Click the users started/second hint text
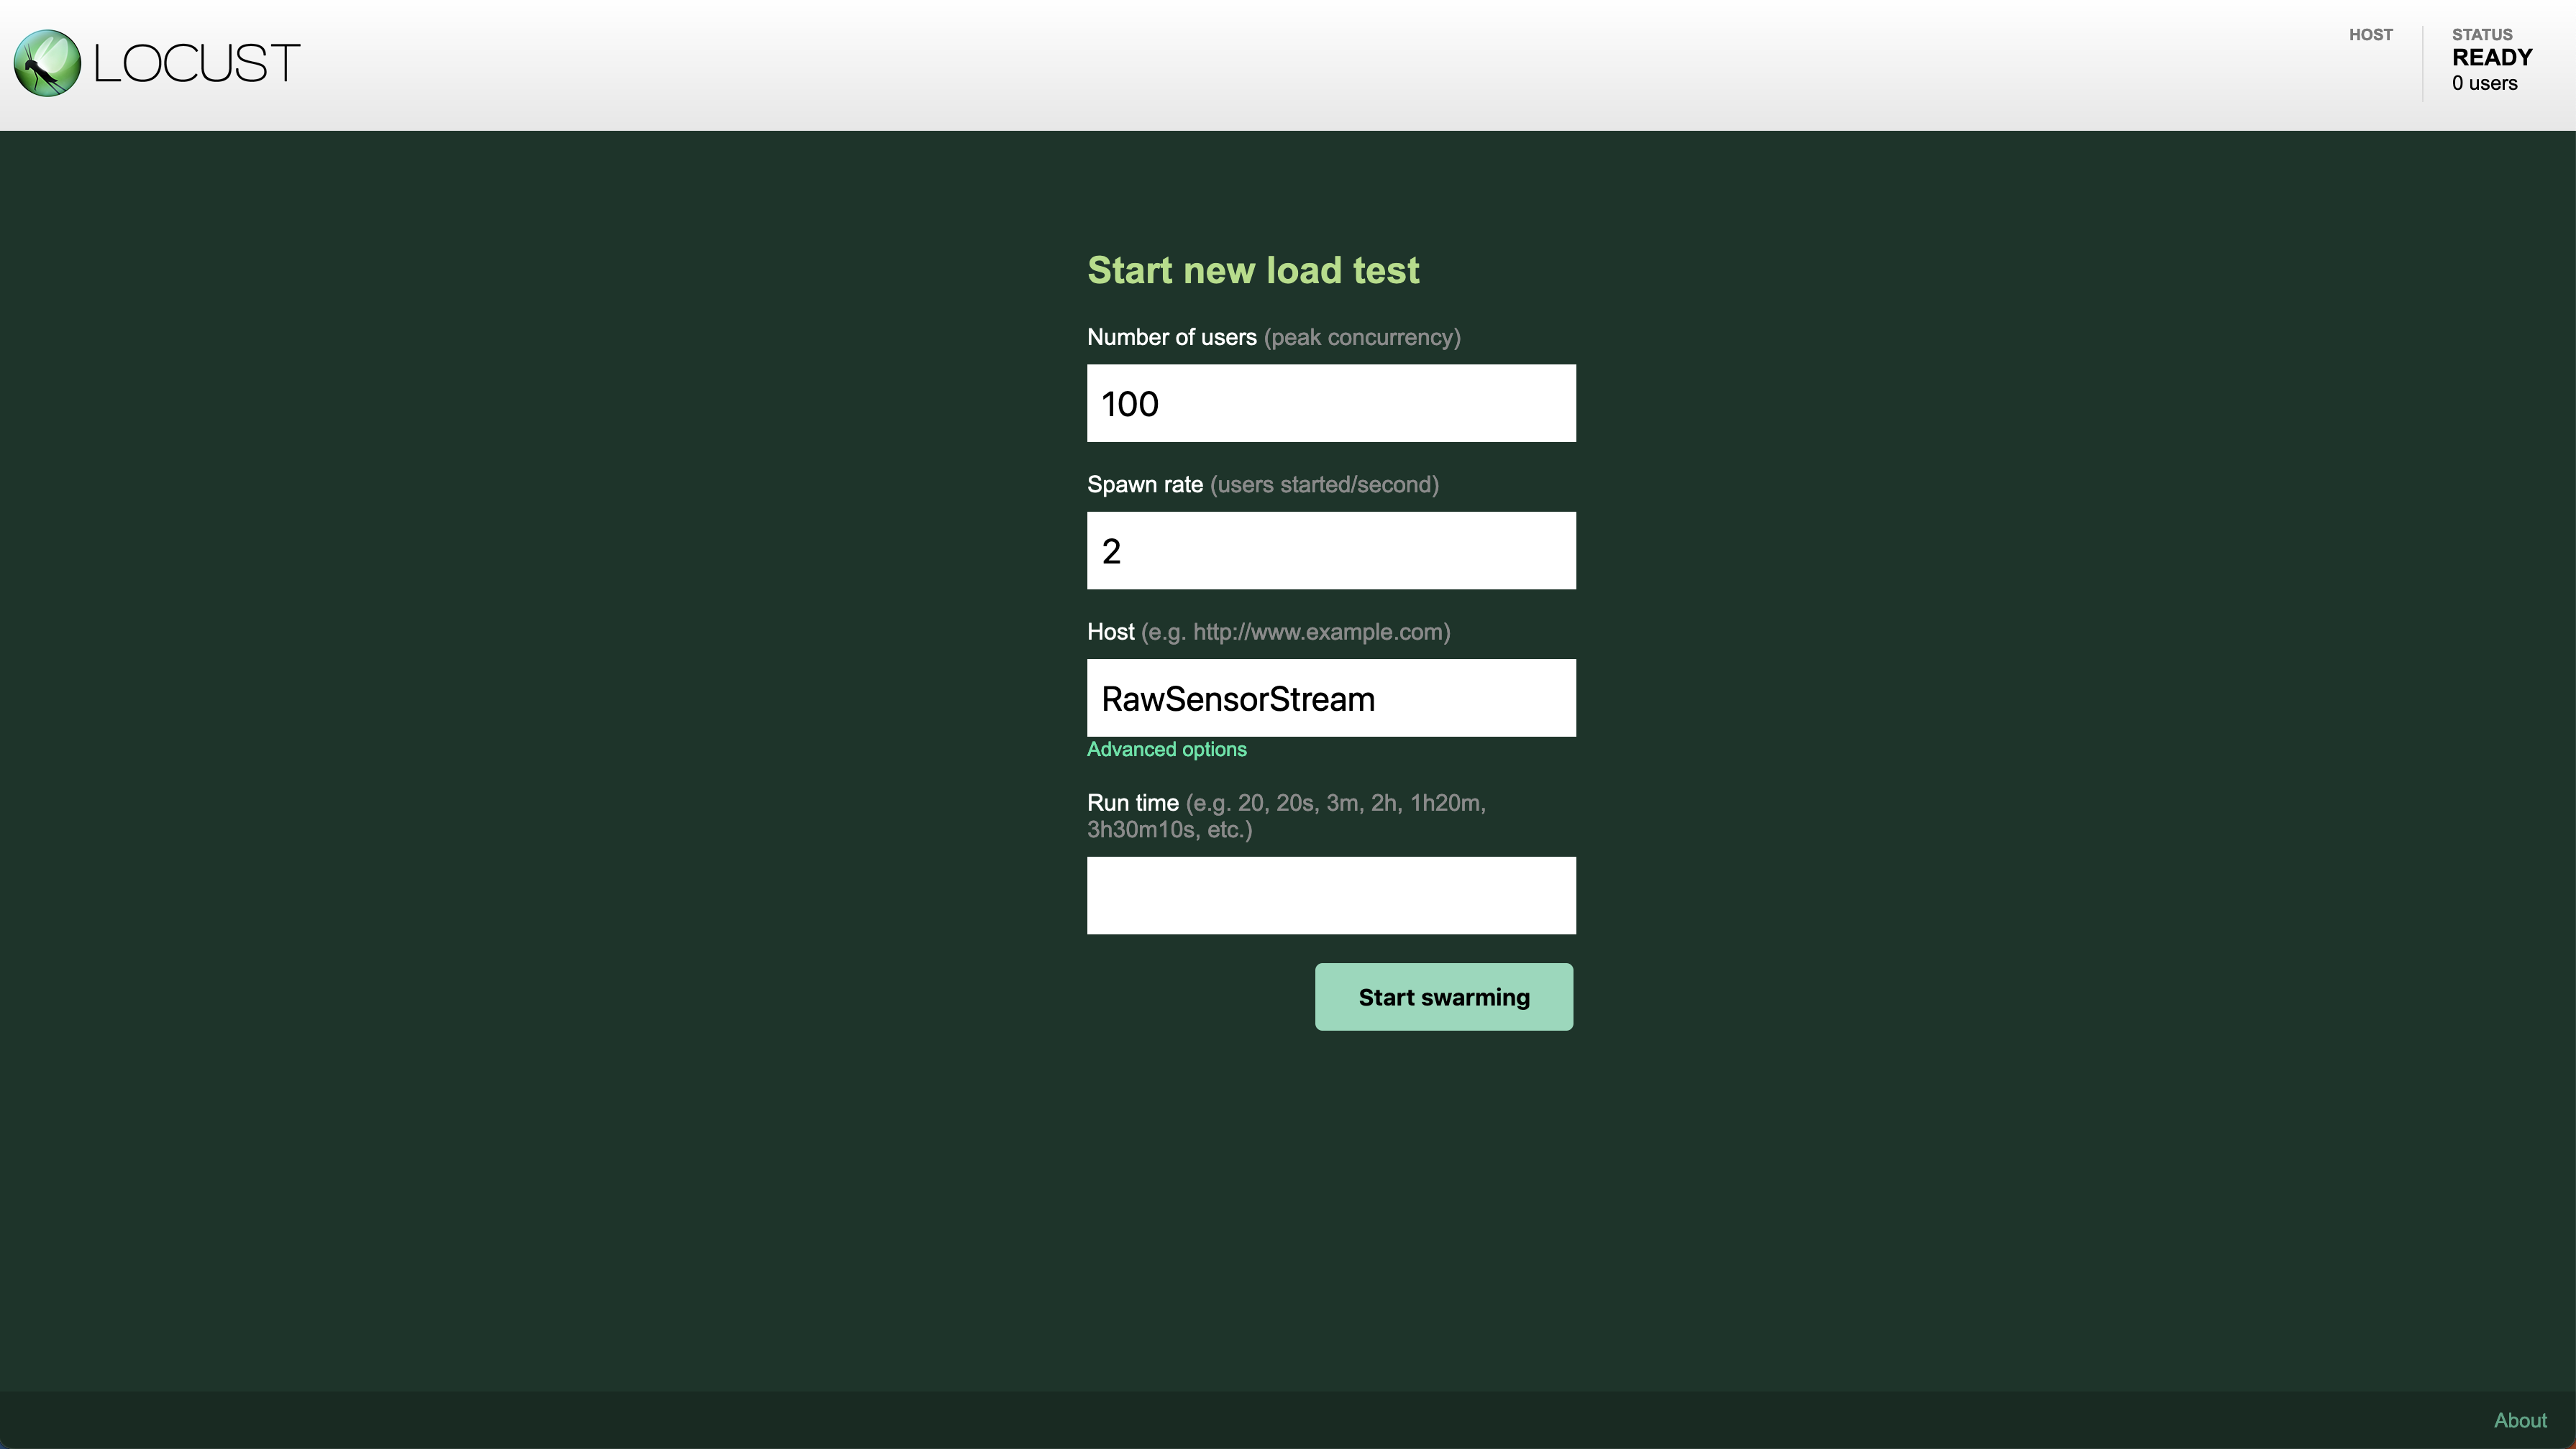The width and height of the screenshot is (2576, 1449). pyautogui.click(x=1324, y=484)
